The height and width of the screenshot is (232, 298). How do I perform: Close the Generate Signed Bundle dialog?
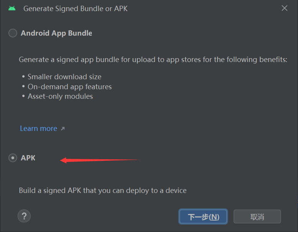[284, 8]
